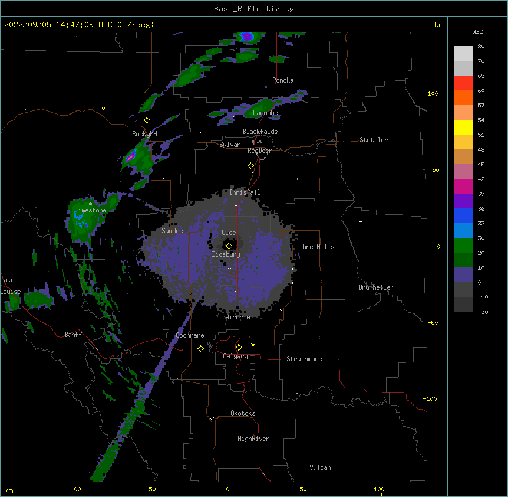Viewport: 508px width, 497px height.
Task: Click the Ponoka city label
Action: (x=283, y=80)
